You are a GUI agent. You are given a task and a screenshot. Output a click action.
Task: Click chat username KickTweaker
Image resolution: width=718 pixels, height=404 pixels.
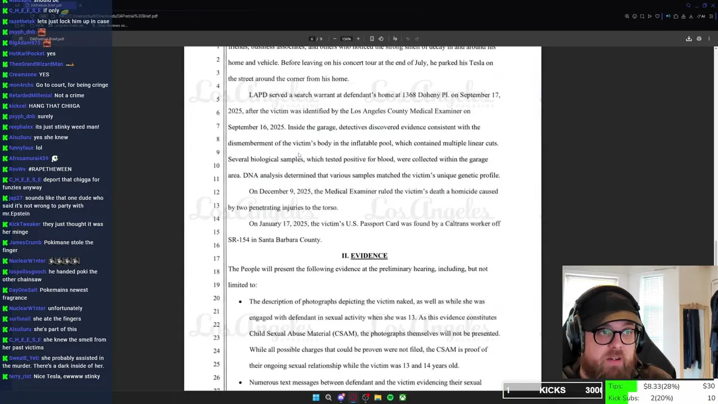[x=25, y=224]
